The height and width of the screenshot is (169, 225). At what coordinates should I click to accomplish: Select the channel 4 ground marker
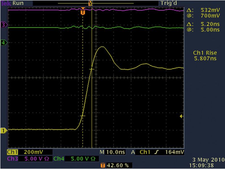click(x=4, y=43)
